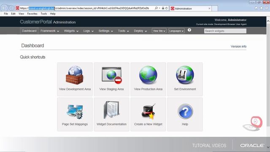Image resolution: width=270 pixels, height=152 pixels.
Task: Open the browser View menu
Action: coord(22,14)
